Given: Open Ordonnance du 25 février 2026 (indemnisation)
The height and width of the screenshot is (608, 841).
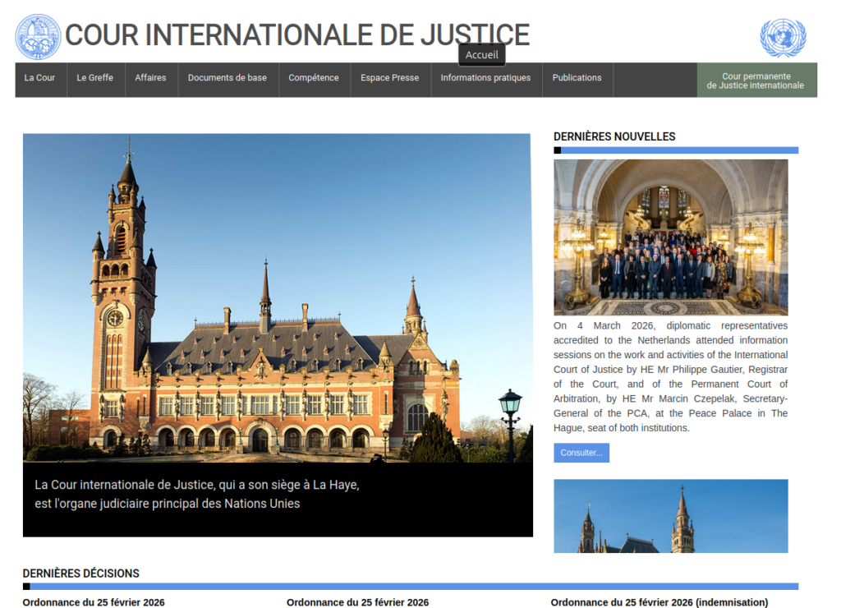Looking at the screenshot, I should click(659, 602).
